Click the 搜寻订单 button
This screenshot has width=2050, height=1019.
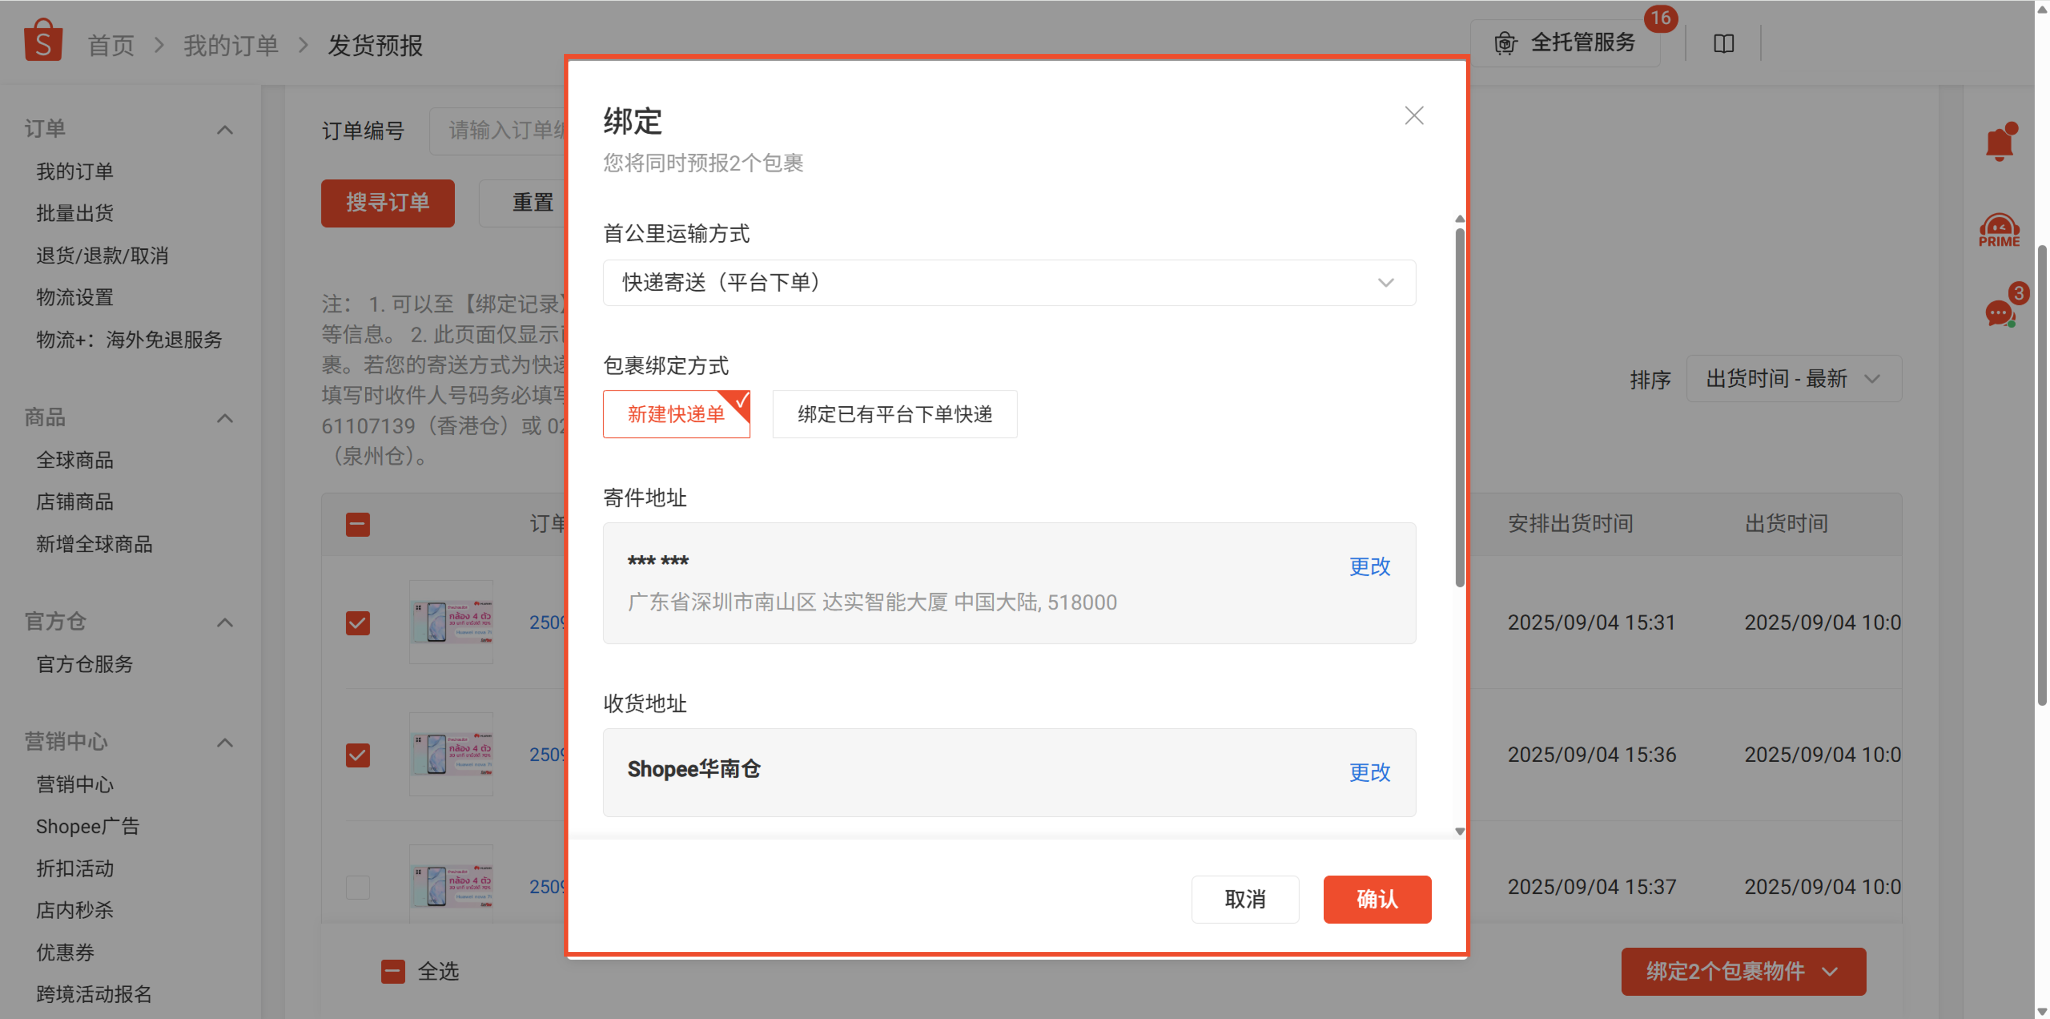(x=388, y=203)
